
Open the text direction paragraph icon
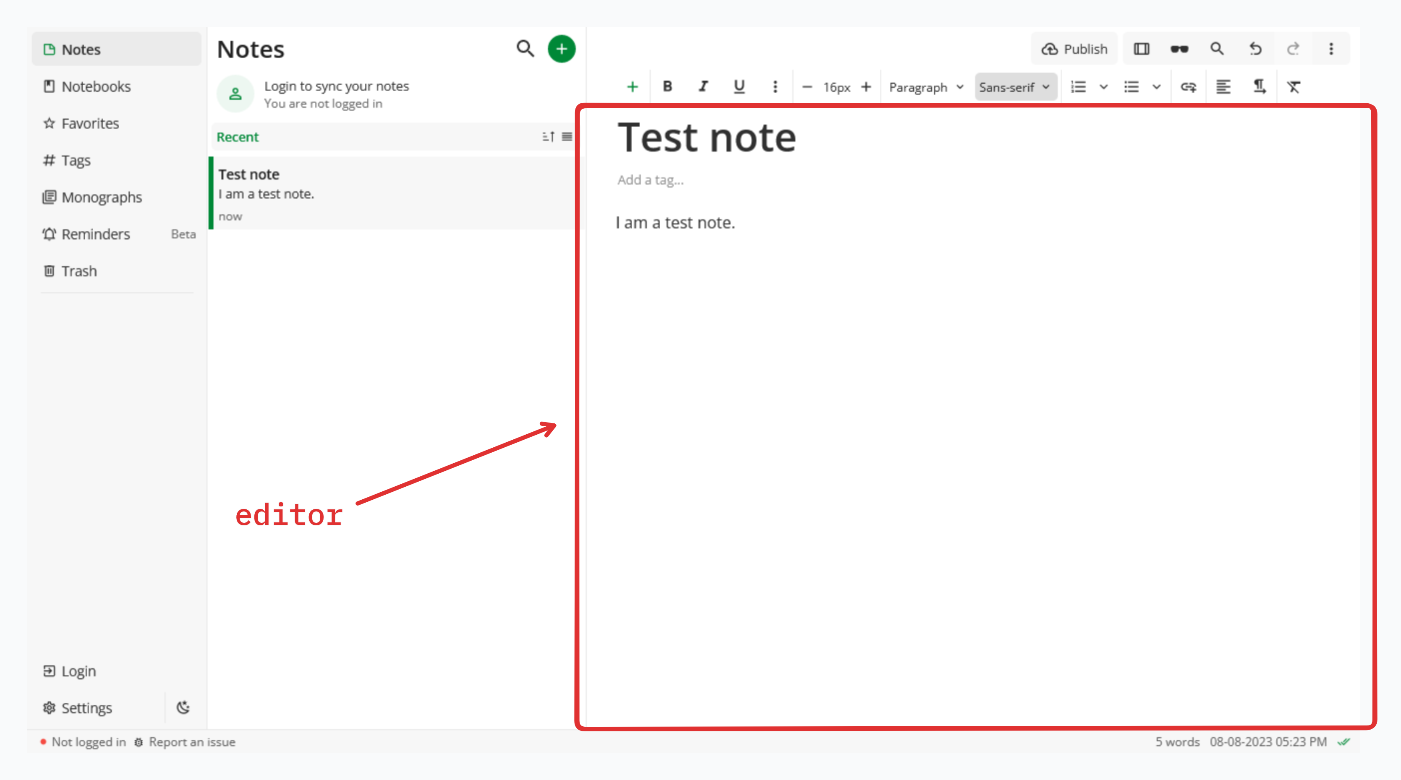click(x=1259, y=87)
